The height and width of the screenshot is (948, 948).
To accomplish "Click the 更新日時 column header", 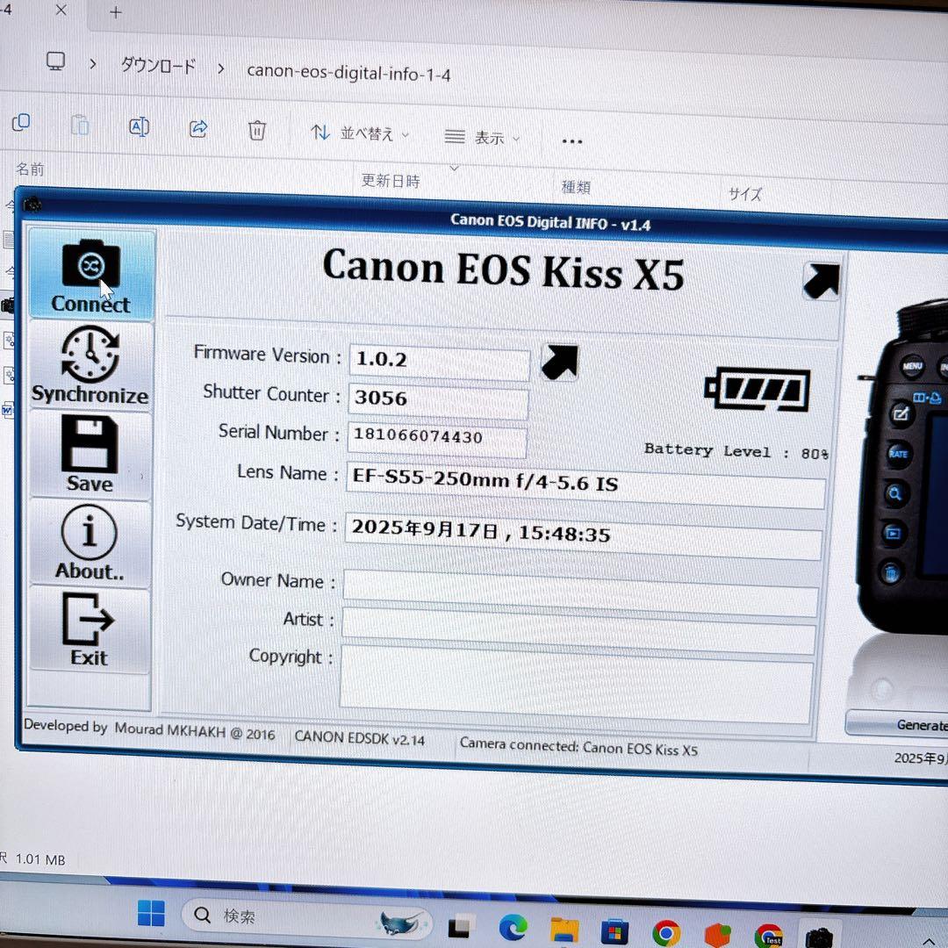I will 391,181.
